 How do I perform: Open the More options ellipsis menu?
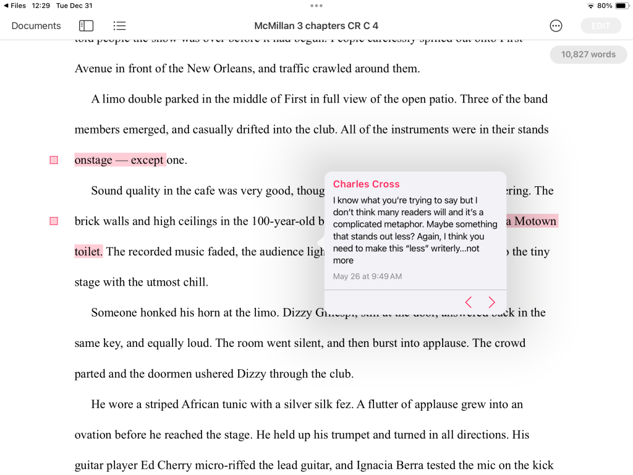pos(556,26)
